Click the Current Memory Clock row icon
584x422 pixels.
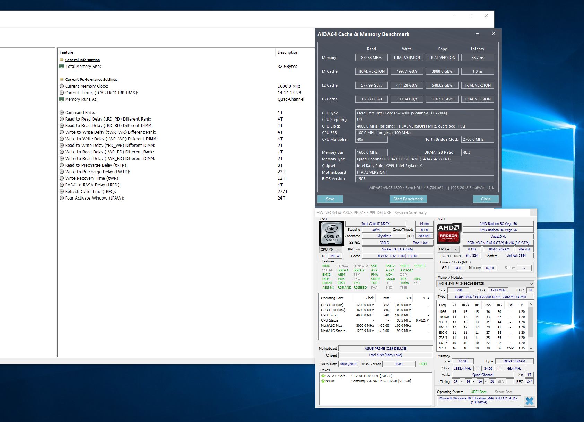click(62, 86)
